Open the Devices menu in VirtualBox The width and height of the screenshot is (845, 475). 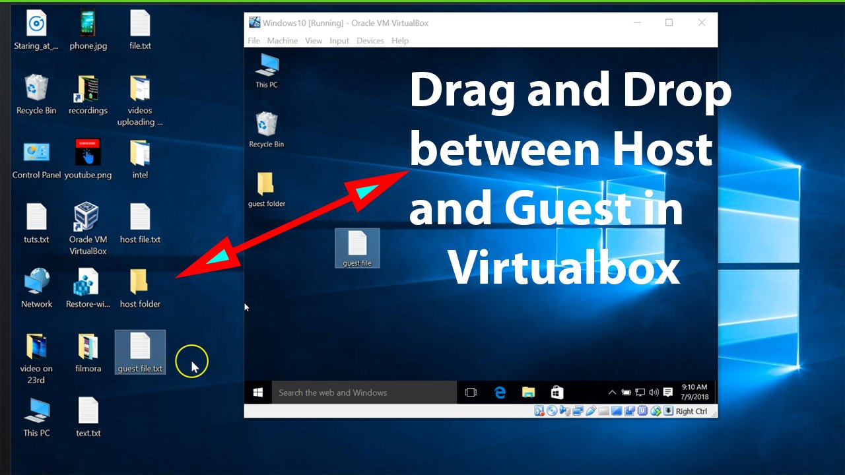[370, 41]
